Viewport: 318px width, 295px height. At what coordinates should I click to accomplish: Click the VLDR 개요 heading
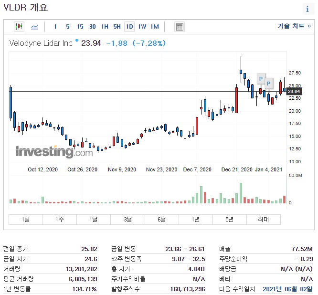coord(26,8)
